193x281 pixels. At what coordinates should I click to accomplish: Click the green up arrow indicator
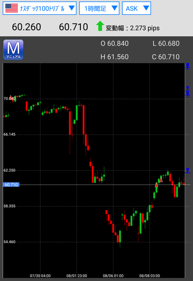point(100,26)
